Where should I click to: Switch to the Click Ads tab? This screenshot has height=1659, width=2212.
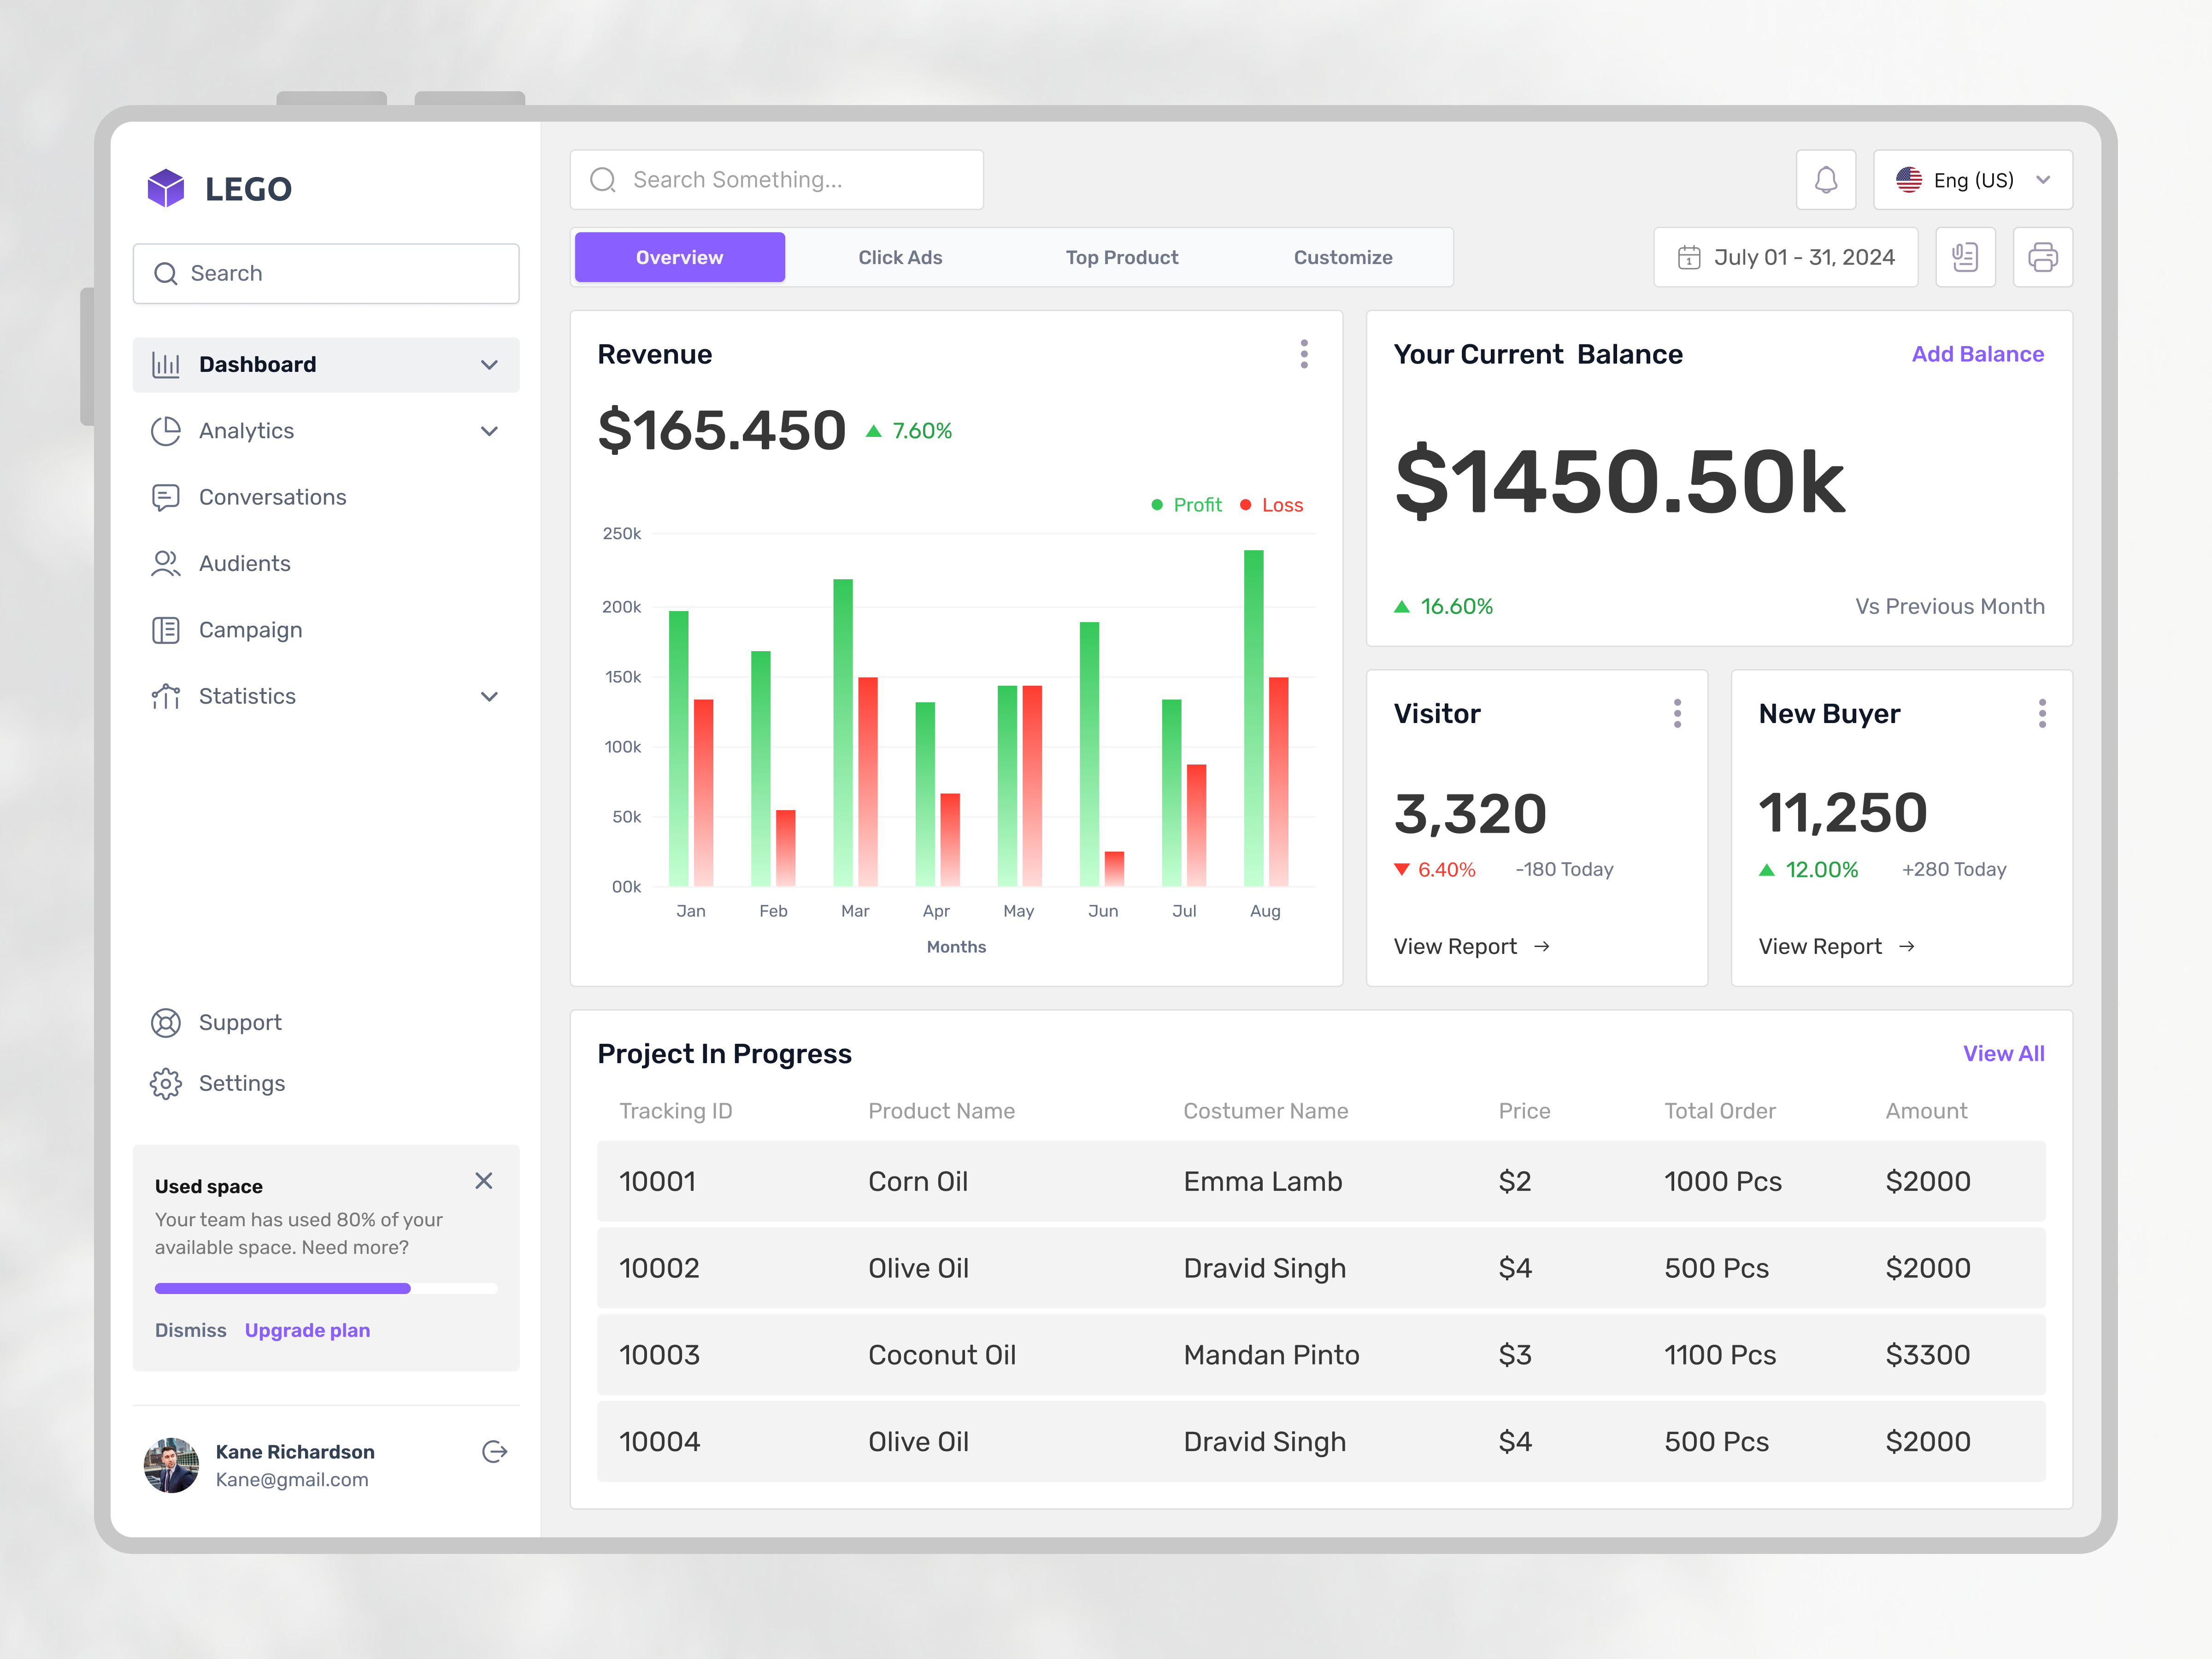900,257
